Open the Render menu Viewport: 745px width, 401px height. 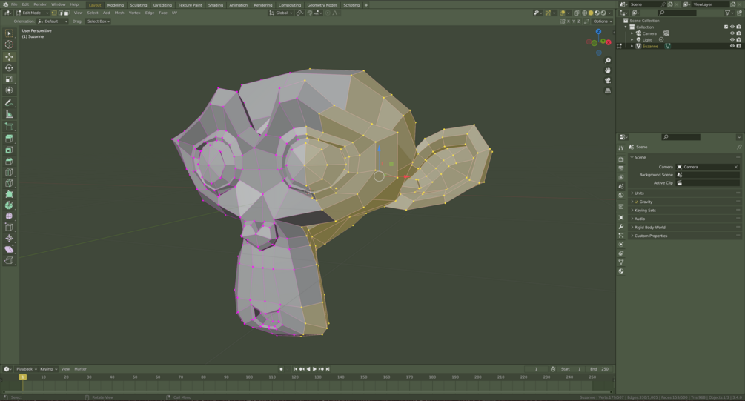pos(40,4)
